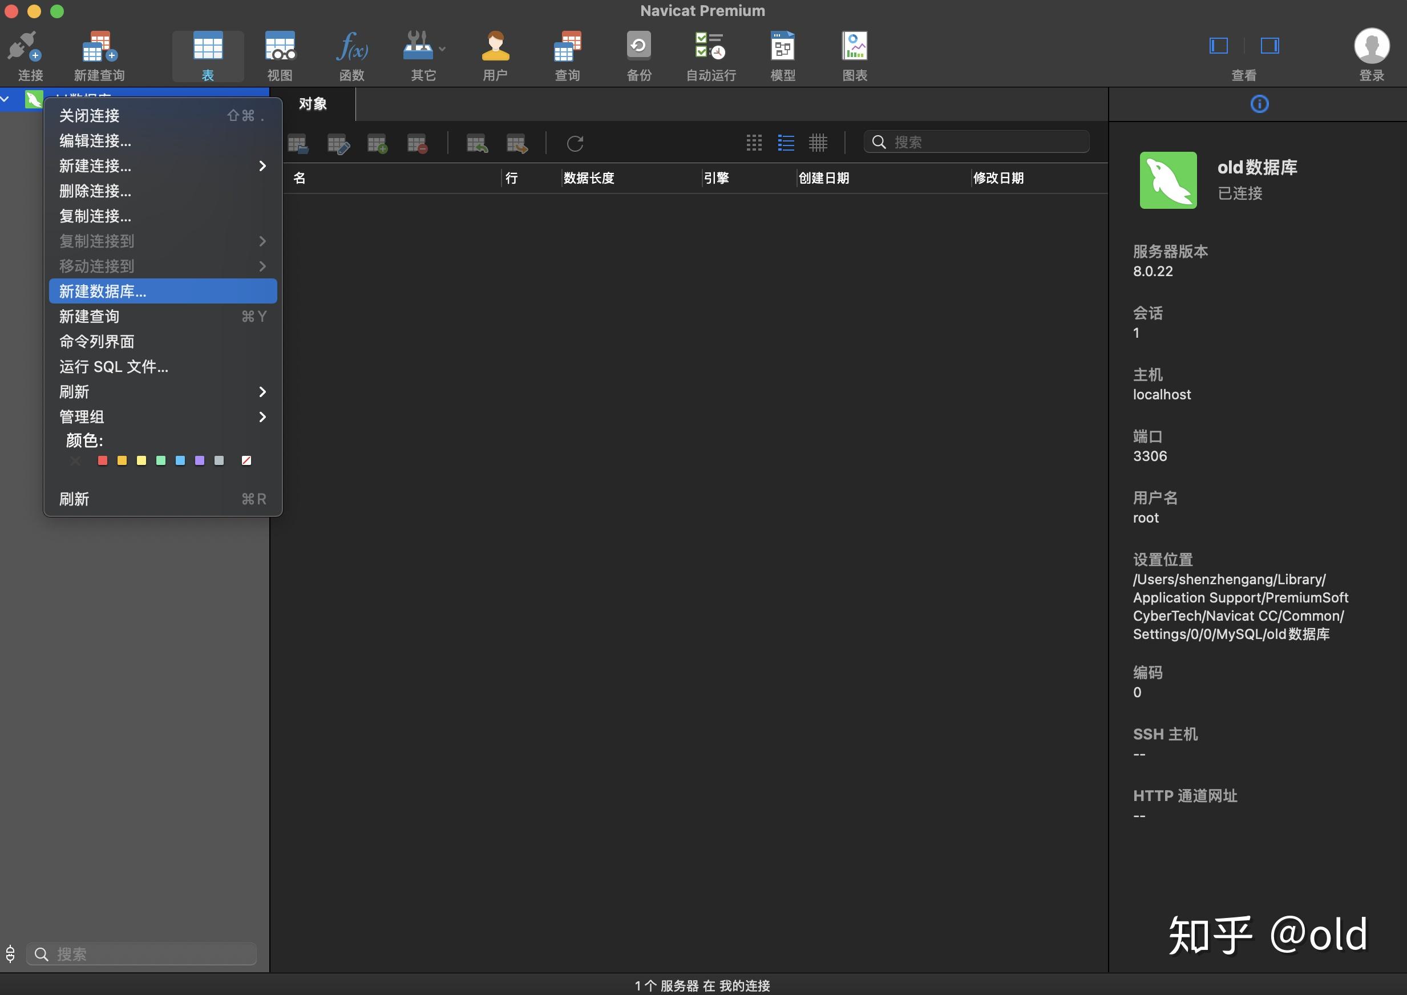1407x995 pixels.
Task: Open 命令列界面 from context menu
Action: pos(163,341)
